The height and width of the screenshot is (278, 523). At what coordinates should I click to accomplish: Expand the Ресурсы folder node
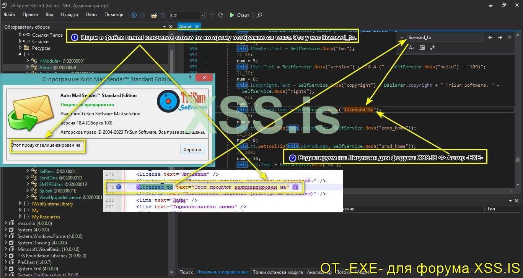pos(20,48)
